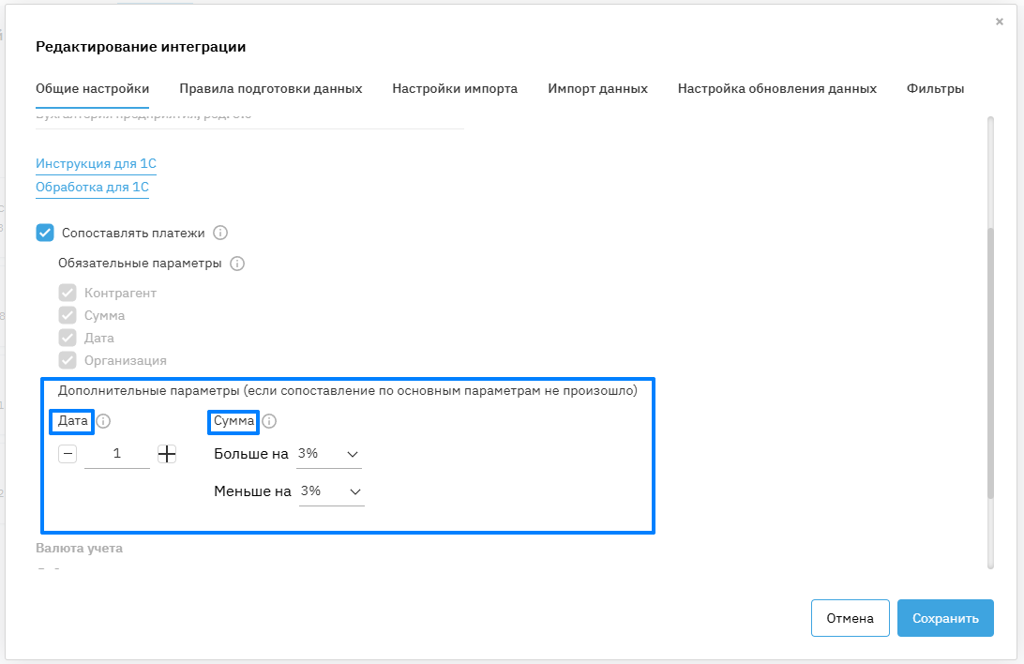The image size is (1024, 664).
Task: Decrease date value with minus button
Action: (68, 454)
